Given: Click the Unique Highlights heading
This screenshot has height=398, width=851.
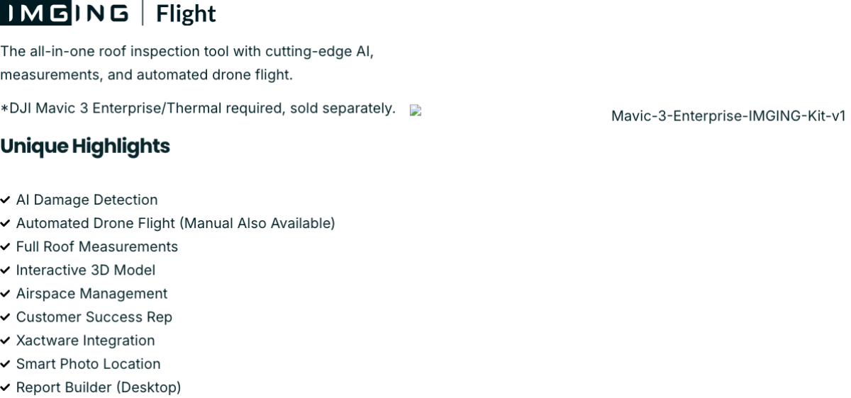Looking at the screenshot, I should [85, 147].
